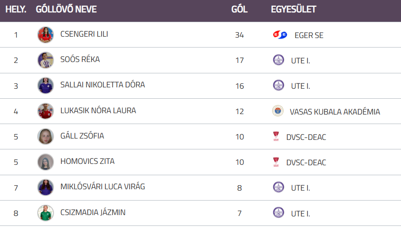Click the Egyesület column header
Viewport: 401px width, 230px height.
point(293,10)
